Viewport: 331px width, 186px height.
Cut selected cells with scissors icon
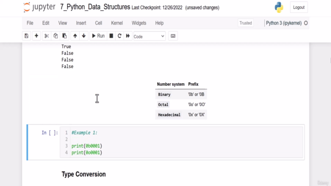point(47,36)
